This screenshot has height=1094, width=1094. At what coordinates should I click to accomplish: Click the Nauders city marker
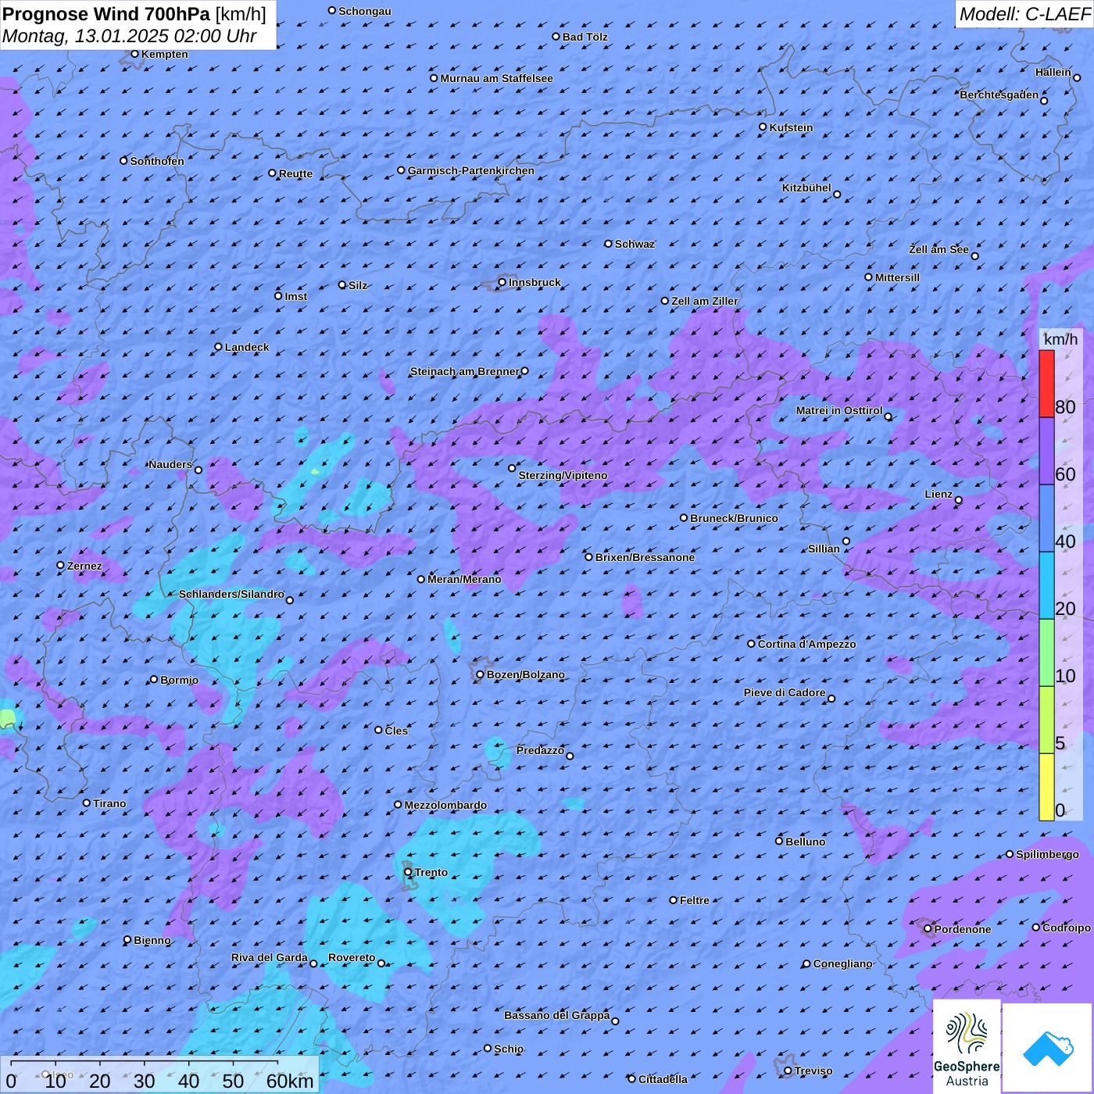click(x=198, y=470)
